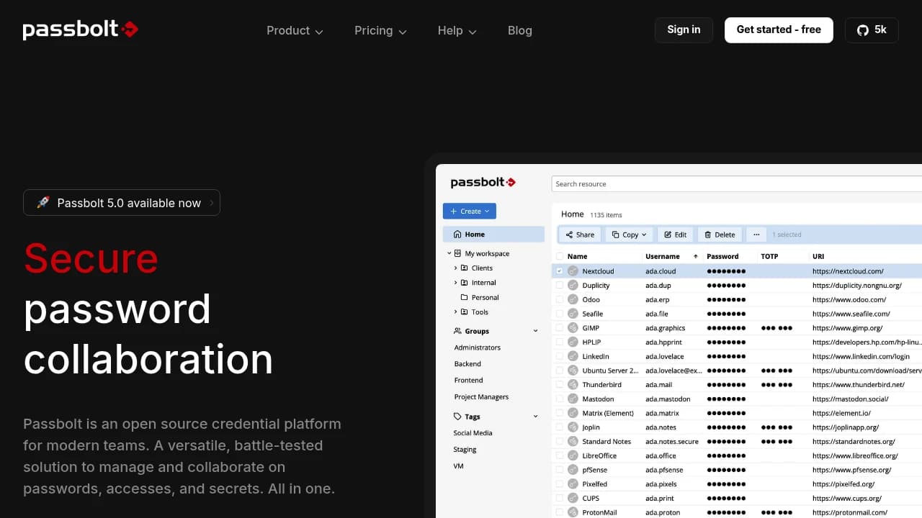The image size is (922, 518).
Task: Click the Edit pencil icon in toolbar
Action: pyautogui.click(x=668, y=235)
